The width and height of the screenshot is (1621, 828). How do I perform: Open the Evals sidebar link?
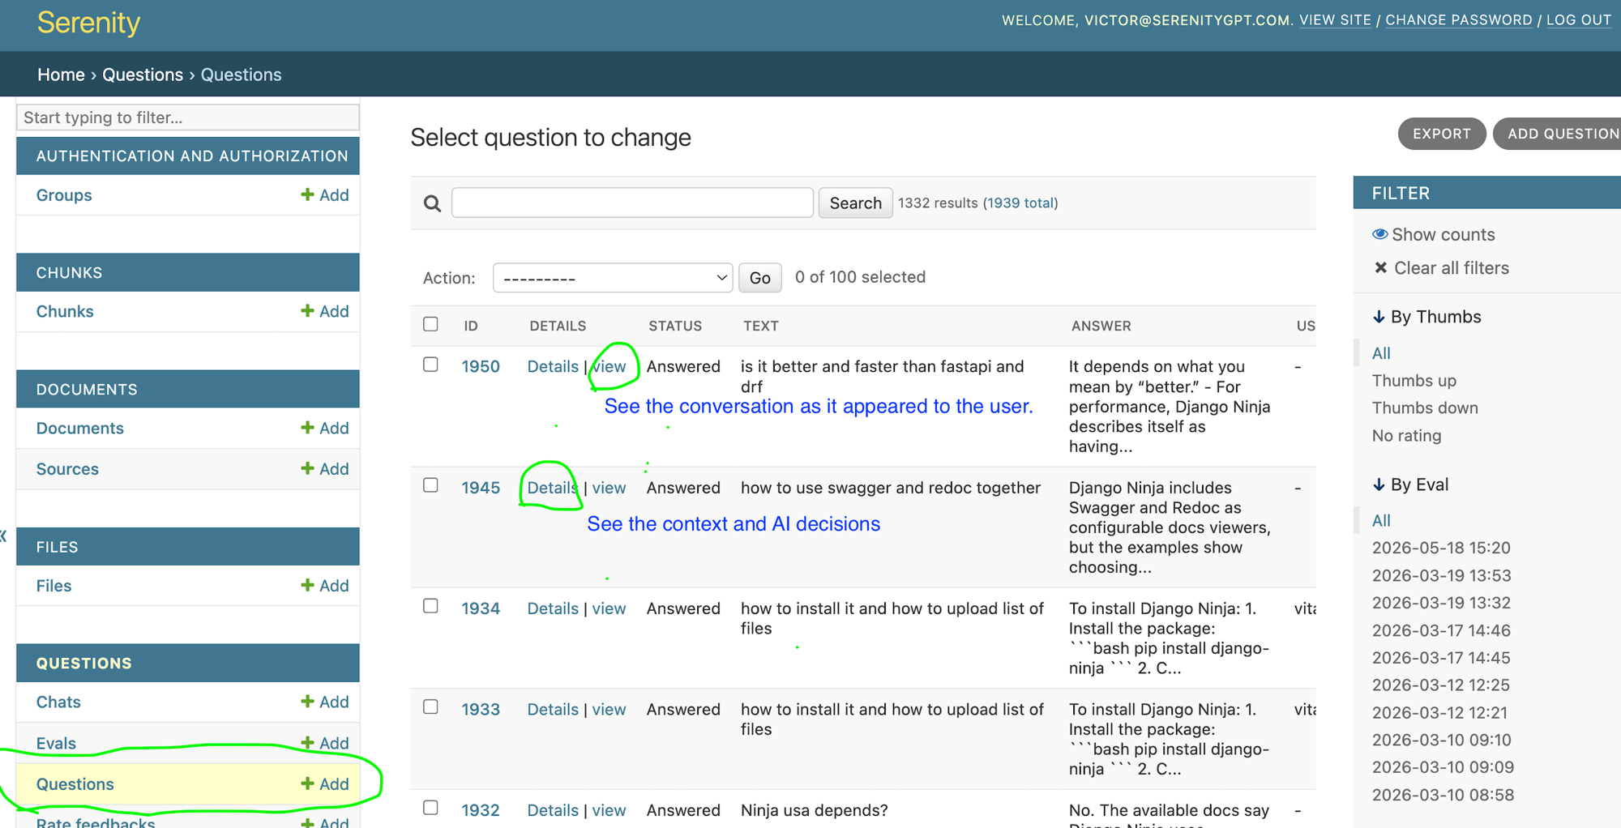tap(56, 743)
